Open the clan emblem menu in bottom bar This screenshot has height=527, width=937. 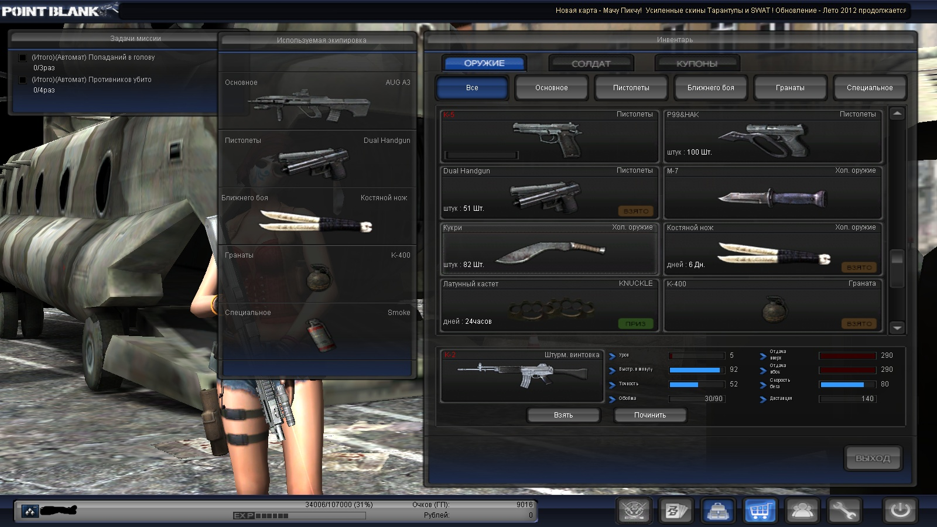(634, 511)
